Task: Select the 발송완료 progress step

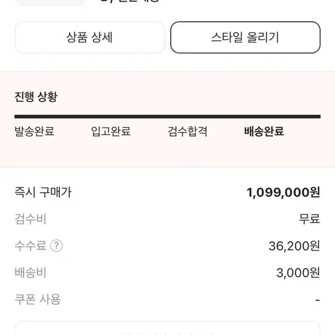Action: pos(34,131)
